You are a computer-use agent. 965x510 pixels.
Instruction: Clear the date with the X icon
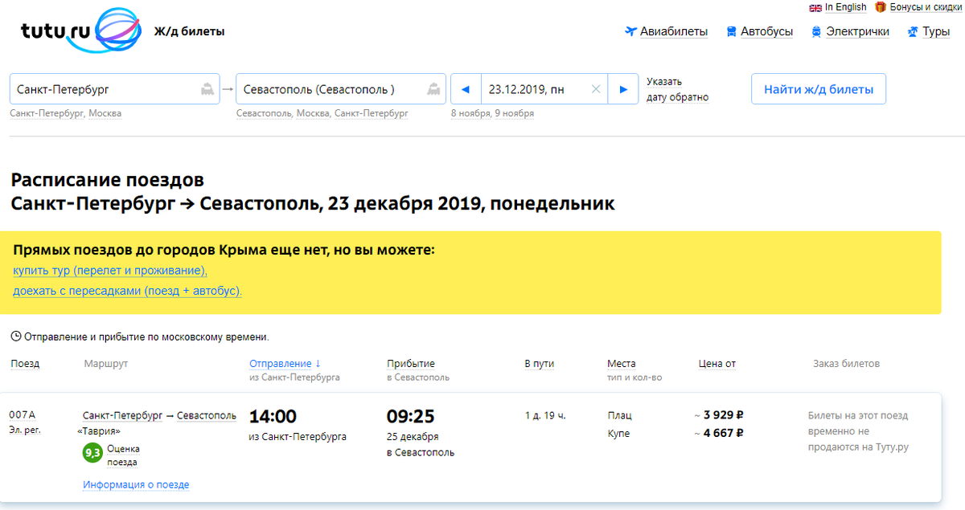click(596, 89)
